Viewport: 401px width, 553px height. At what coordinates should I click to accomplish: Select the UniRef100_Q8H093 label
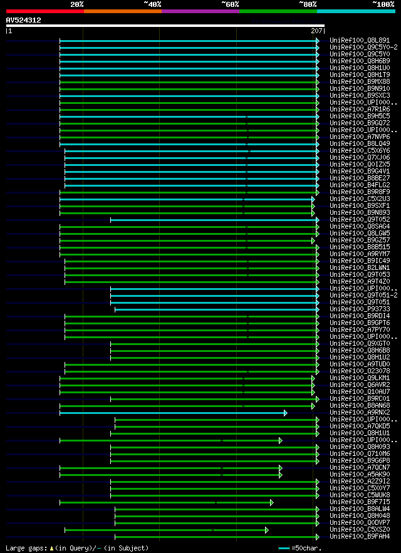click(360, 447)
